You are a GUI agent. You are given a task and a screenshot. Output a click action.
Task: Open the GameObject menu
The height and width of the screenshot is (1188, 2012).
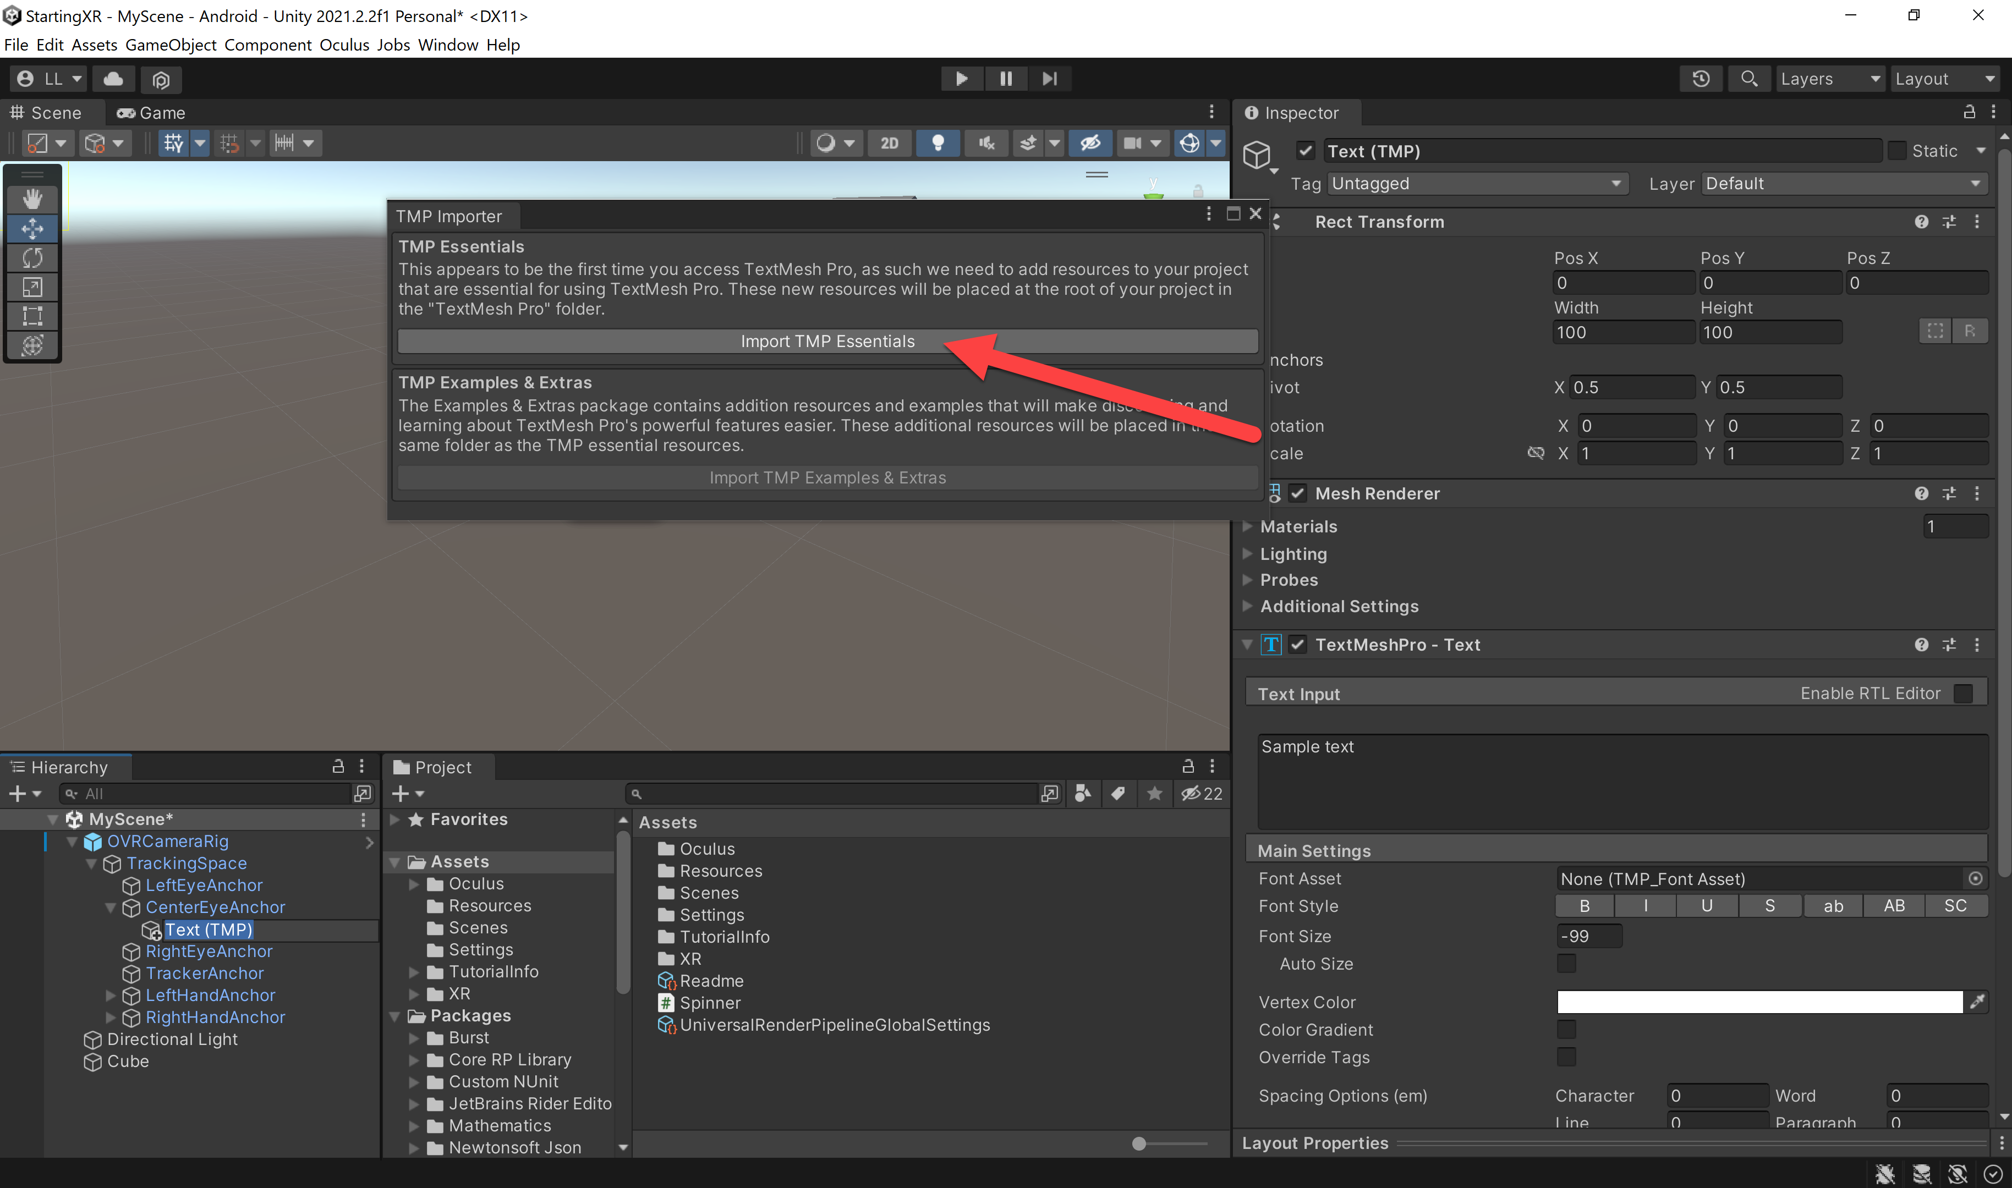point(171,45)
